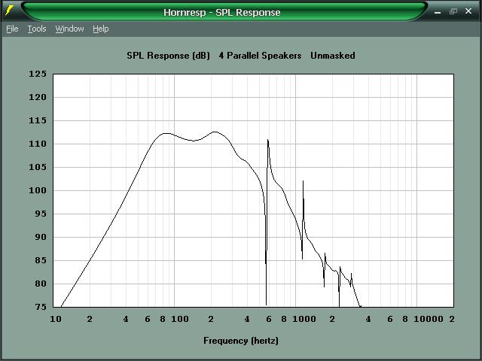
Task: Click the 115 value on the dB axis
Action: [x=38, y=120]
